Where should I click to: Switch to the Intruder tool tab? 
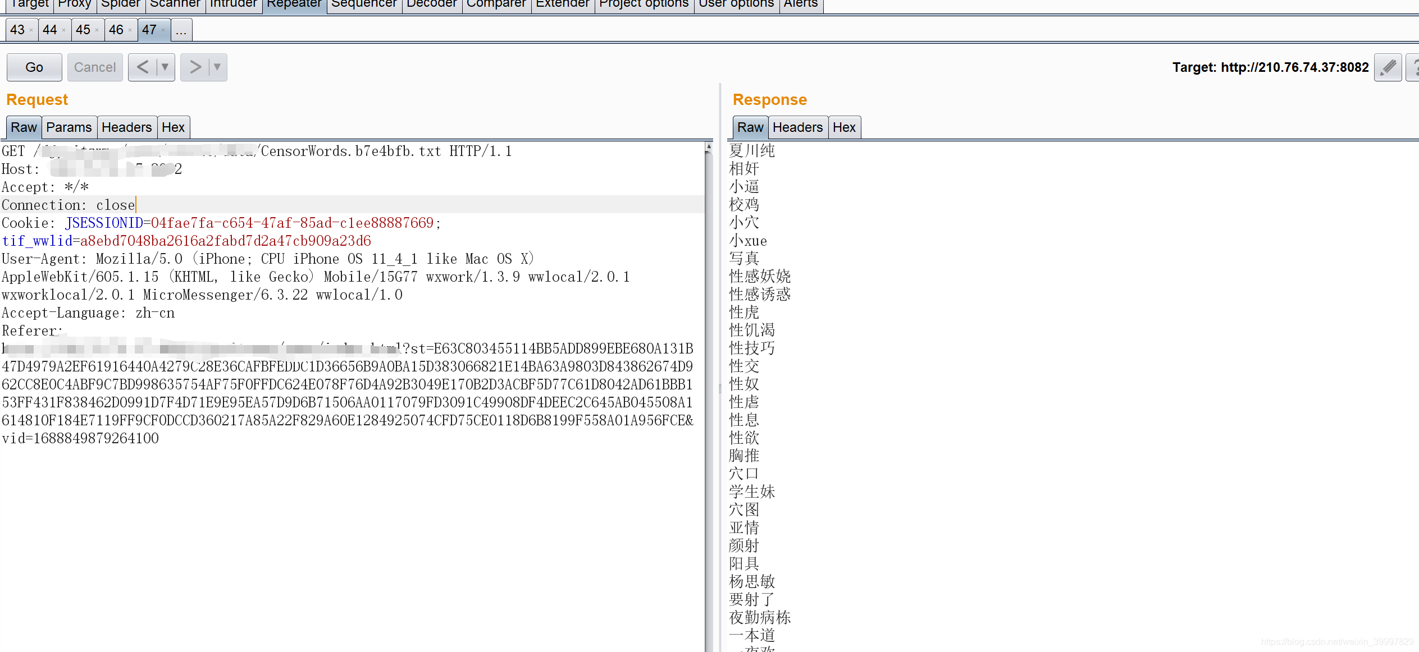[233, 4]
